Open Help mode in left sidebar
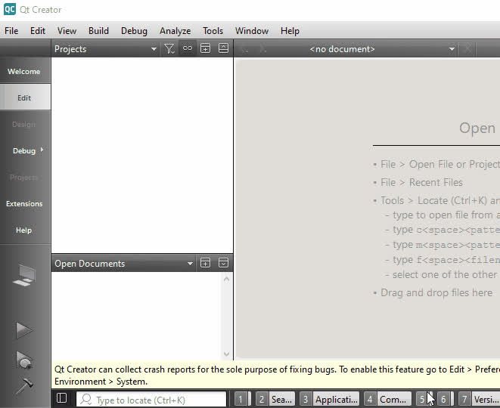Screen dimensions: 500x408 (x=25, y=230)
